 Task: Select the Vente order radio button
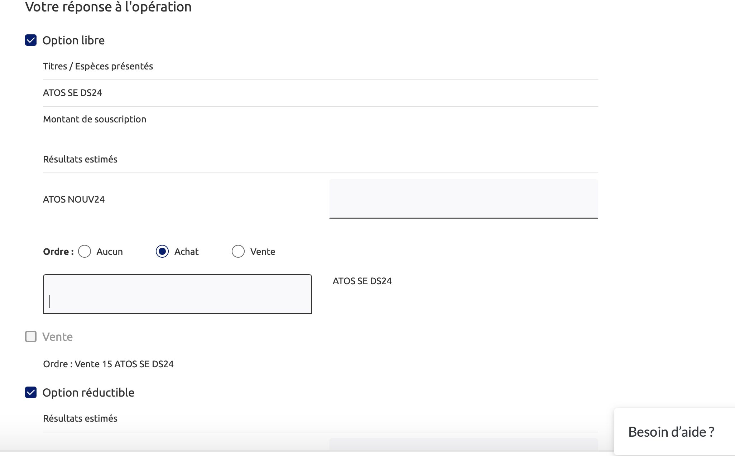coord(238,251)
